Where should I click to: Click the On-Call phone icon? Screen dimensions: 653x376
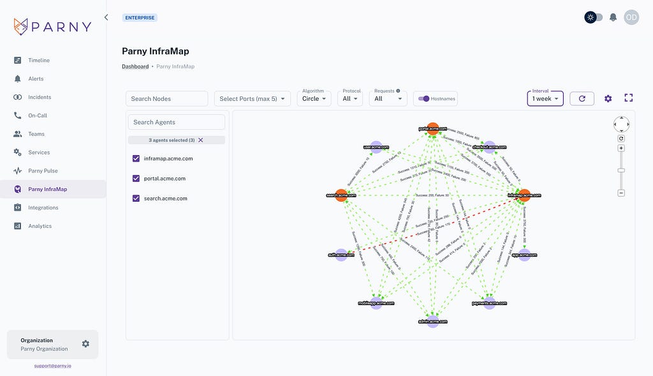coord(17,116)
